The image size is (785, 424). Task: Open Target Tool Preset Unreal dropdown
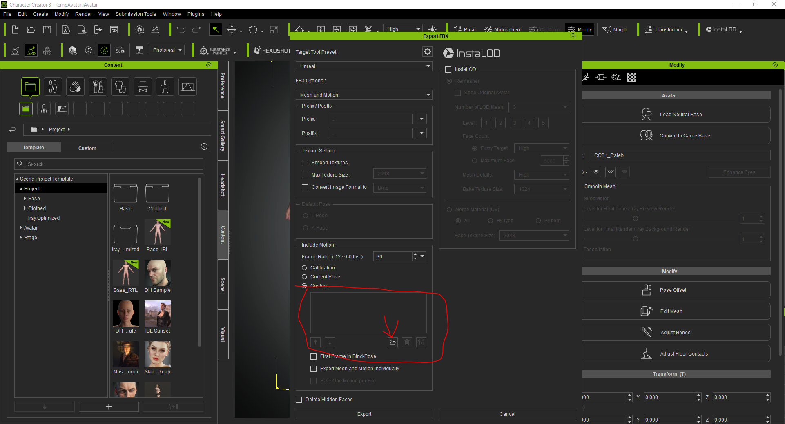[364, 66]
